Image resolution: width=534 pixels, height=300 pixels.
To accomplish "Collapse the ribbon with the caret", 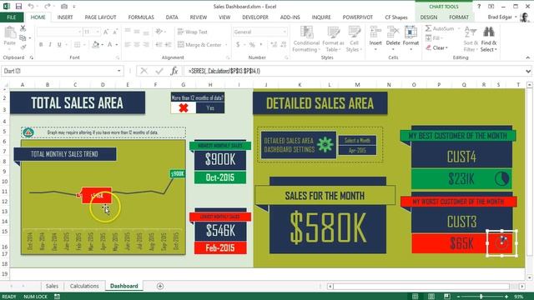I will (528, 57).
